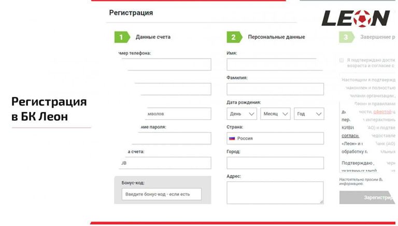Click the green step 1 badge
Image resolution: width=398 pixels, height=226 pixels.
(122, 37)
